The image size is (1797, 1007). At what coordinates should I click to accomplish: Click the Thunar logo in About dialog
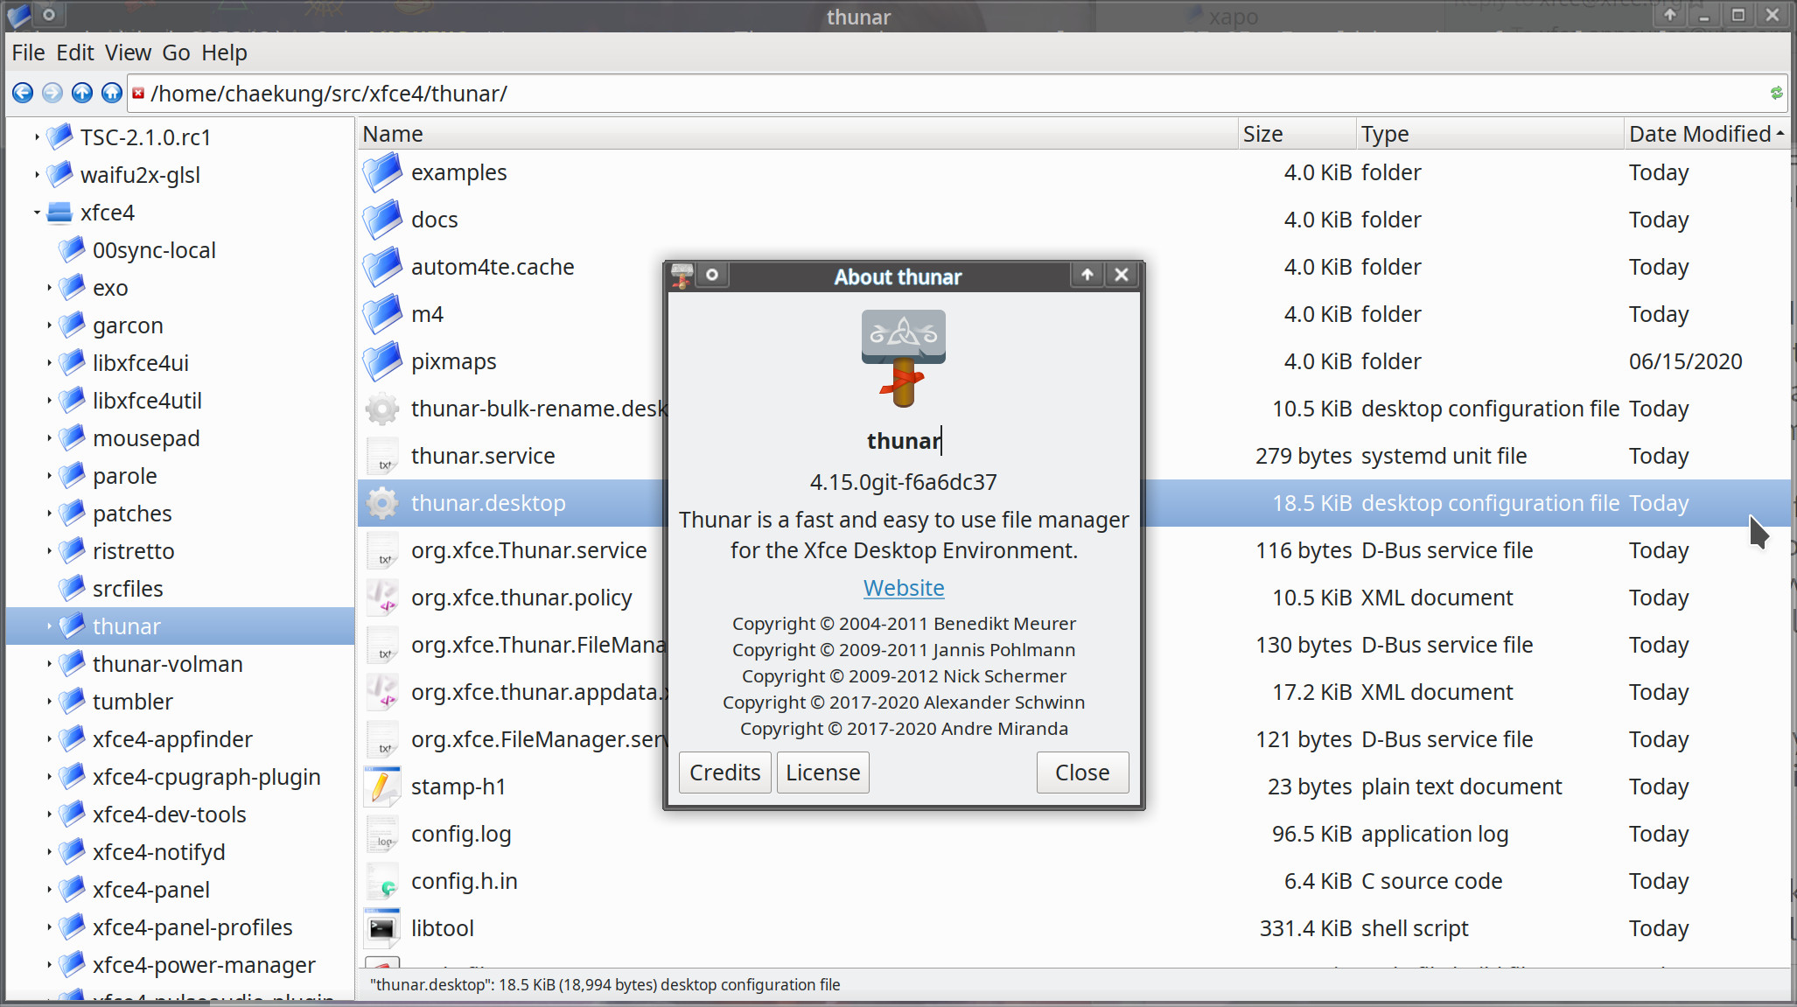tap(904, 358)
